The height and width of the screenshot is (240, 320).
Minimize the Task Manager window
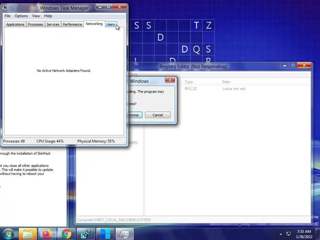[100, 7]
